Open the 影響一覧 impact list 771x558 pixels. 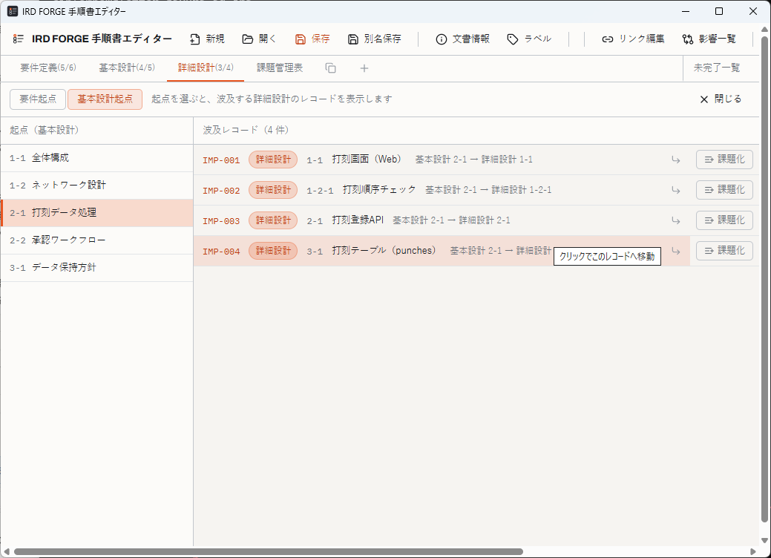pos(709,39)
